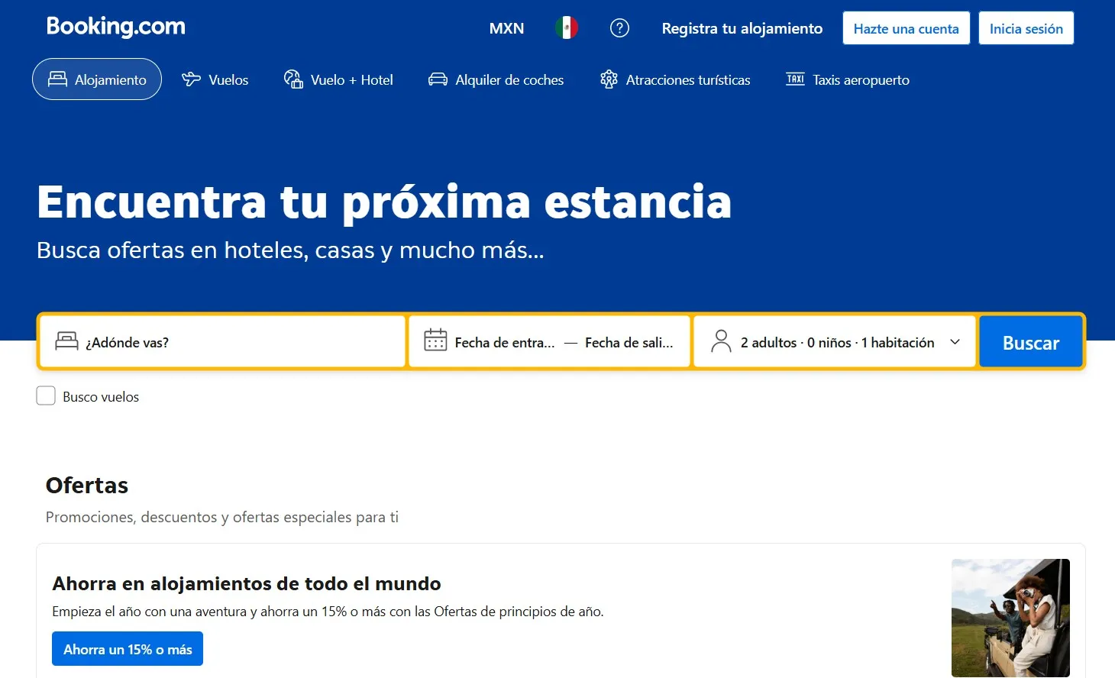Click the ¿Adónde vas? destination field
The width and height of the screenshot is (1115, 678).
(221, 341)
